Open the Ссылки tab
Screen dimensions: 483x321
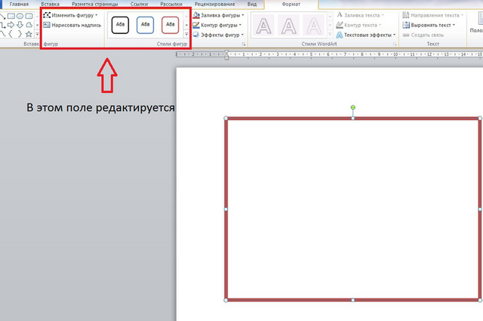point(139,5)
